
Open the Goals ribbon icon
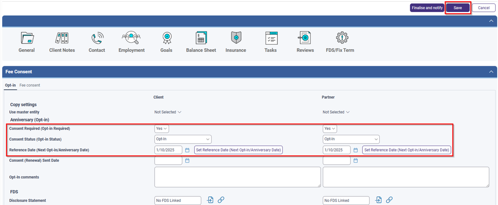166,38
